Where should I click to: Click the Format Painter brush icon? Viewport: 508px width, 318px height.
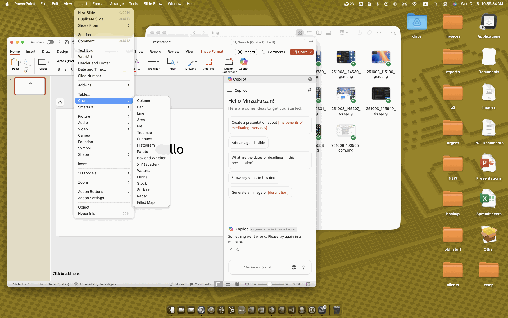pos(26,71)
